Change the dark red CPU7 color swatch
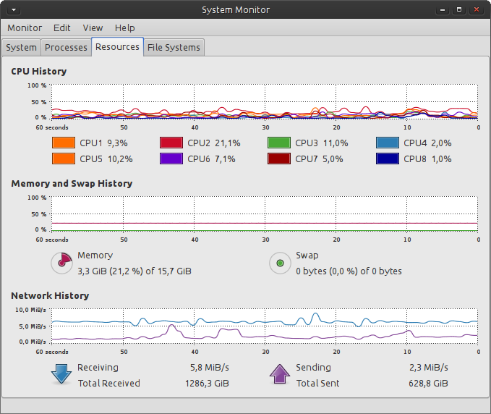Image resolution: width=491 pixels, height=414 pixels. pyautogui.click(x=279, y=159)
